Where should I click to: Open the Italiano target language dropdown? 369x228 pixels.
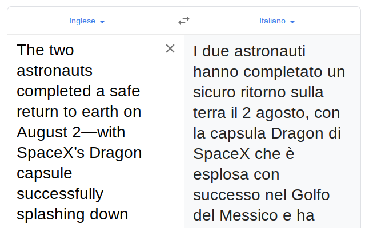(x=277, y=21)
